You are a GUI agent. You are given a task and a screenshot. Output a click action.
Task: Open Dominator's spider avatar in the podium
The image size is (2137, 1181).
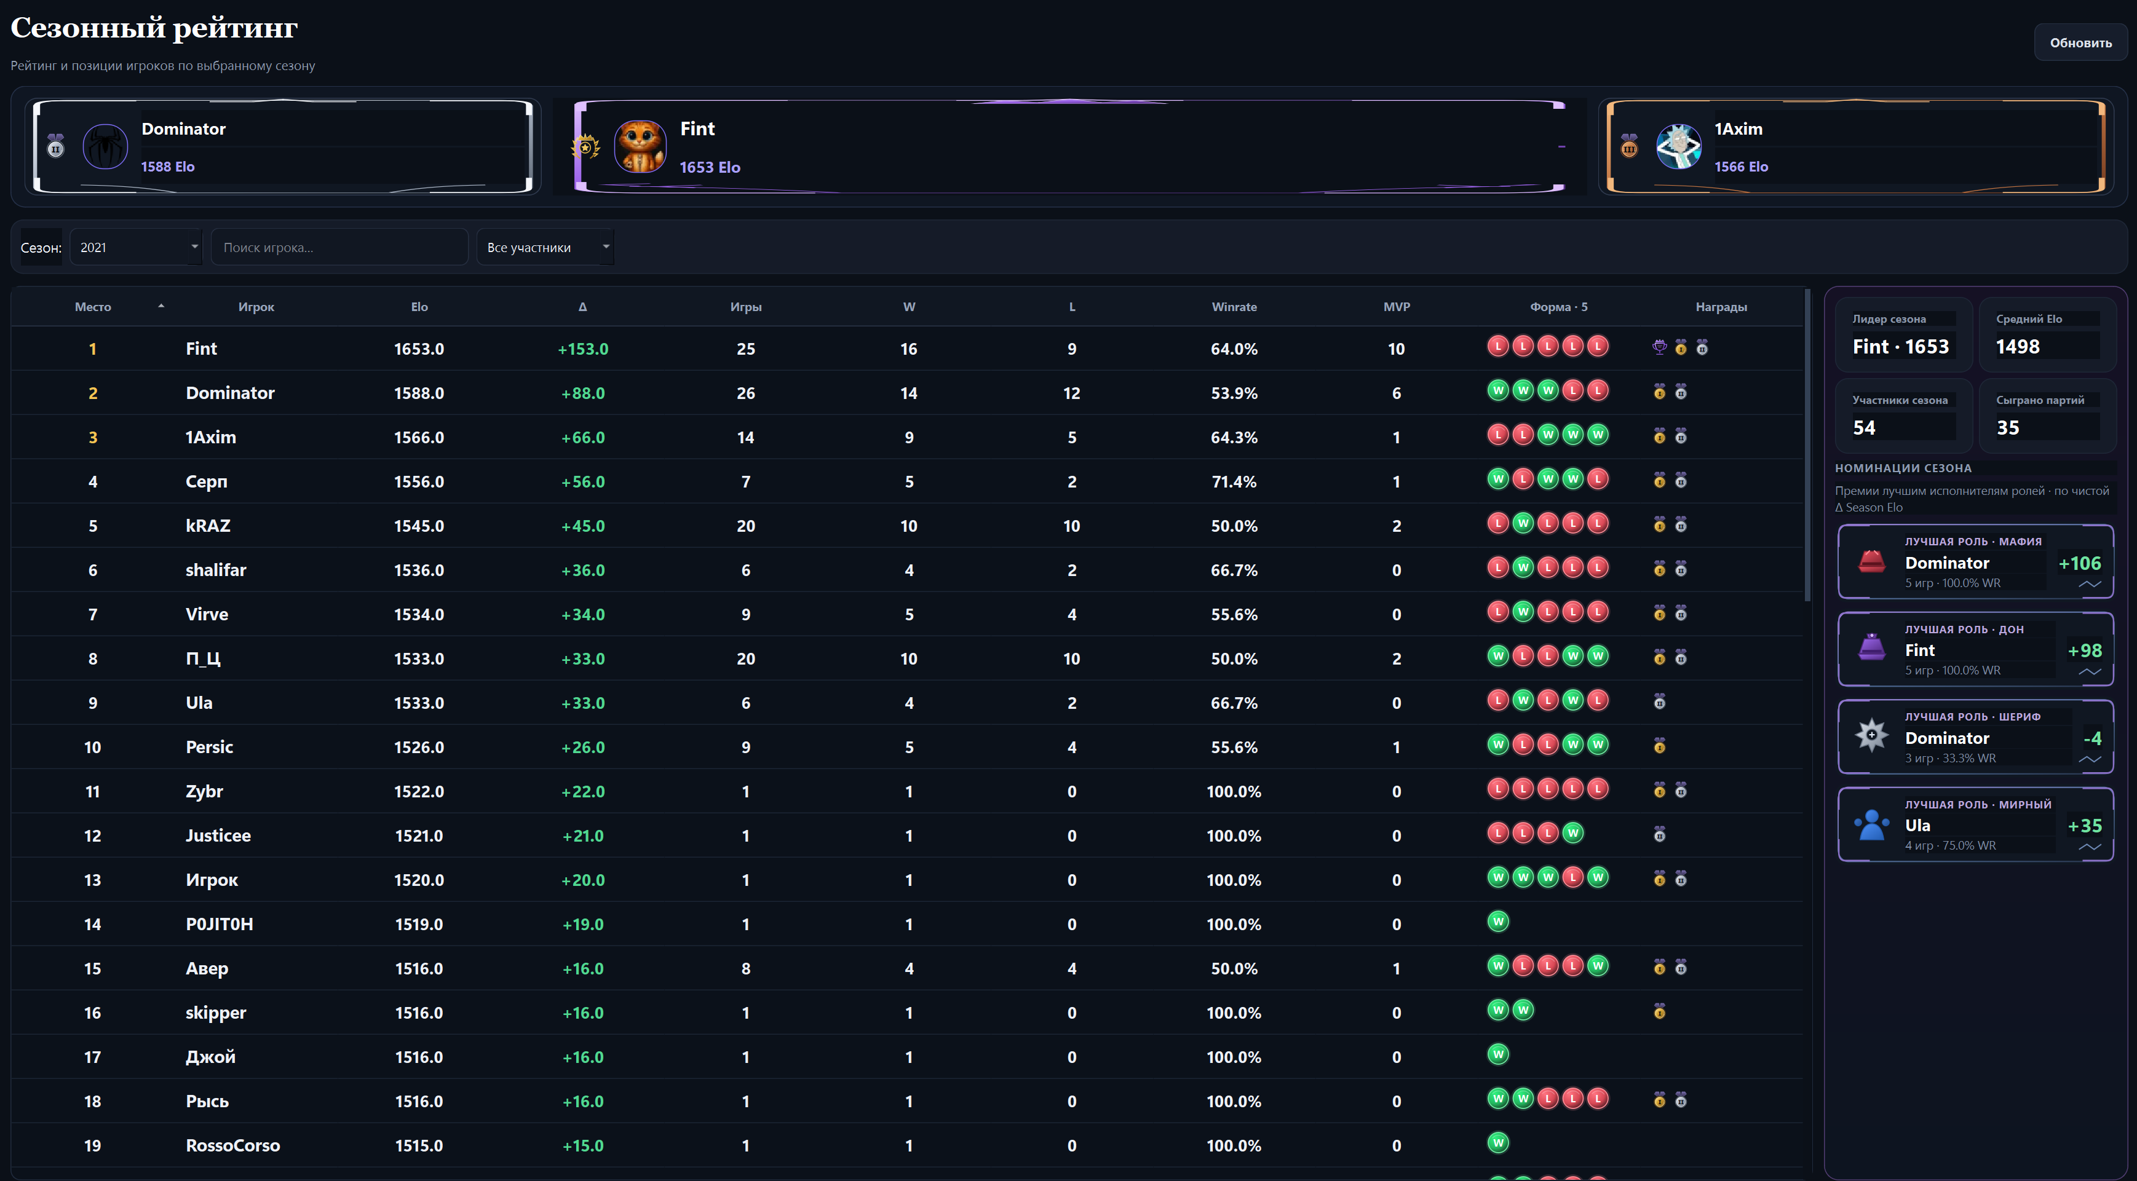[105, 147]
